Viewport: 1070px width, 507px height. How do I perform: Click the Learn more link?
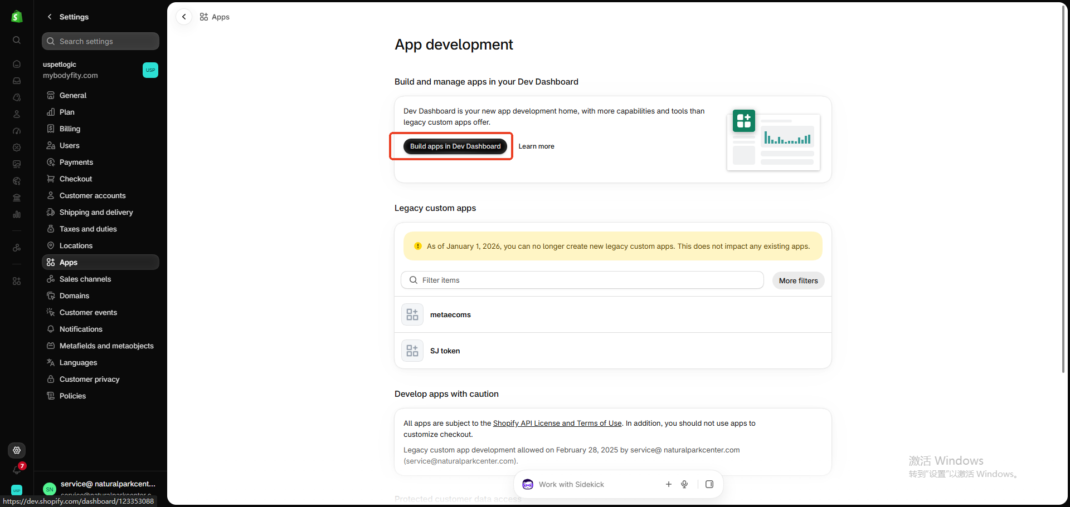(x=536, y=146)
